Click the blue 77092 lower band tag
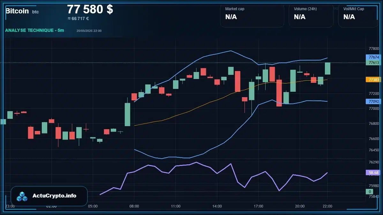 click(x=373, y=102)
